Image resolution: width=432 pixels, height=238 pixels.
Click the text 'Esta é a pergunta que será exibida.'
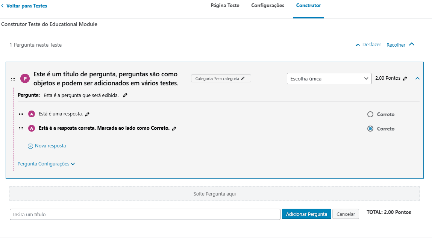[81, 95]
